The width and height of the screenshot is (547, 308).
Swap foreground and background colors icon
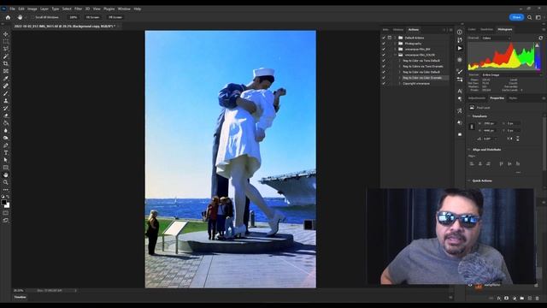point(8,198)
